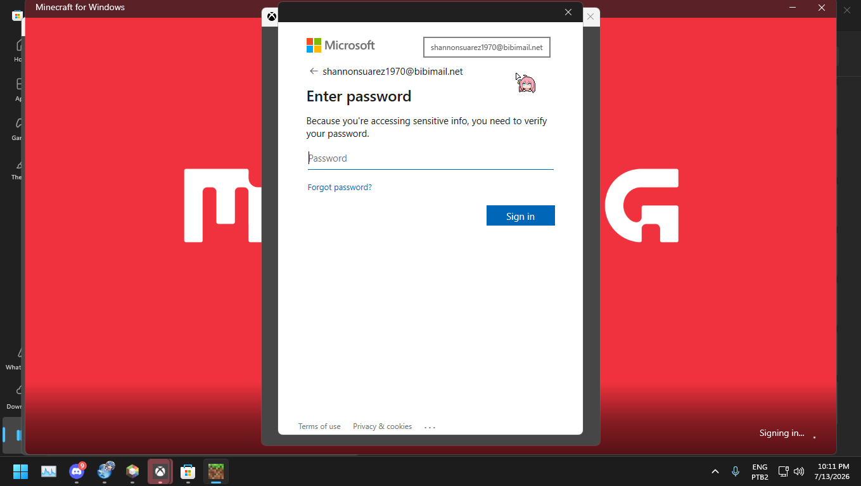Image resolution: width=861 pixels, height=486 pixels.
Task: Open the three-dot more options in footer
Action: click(430, 427)
